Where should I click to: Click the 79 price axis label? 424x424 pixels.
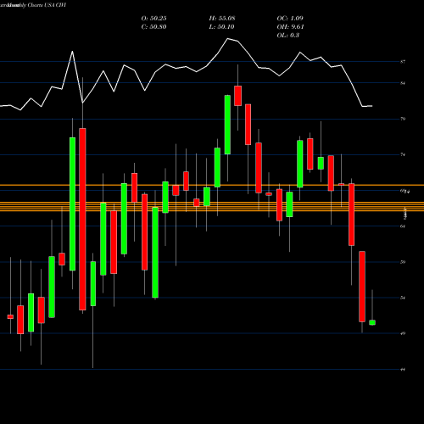click(403, 119)
